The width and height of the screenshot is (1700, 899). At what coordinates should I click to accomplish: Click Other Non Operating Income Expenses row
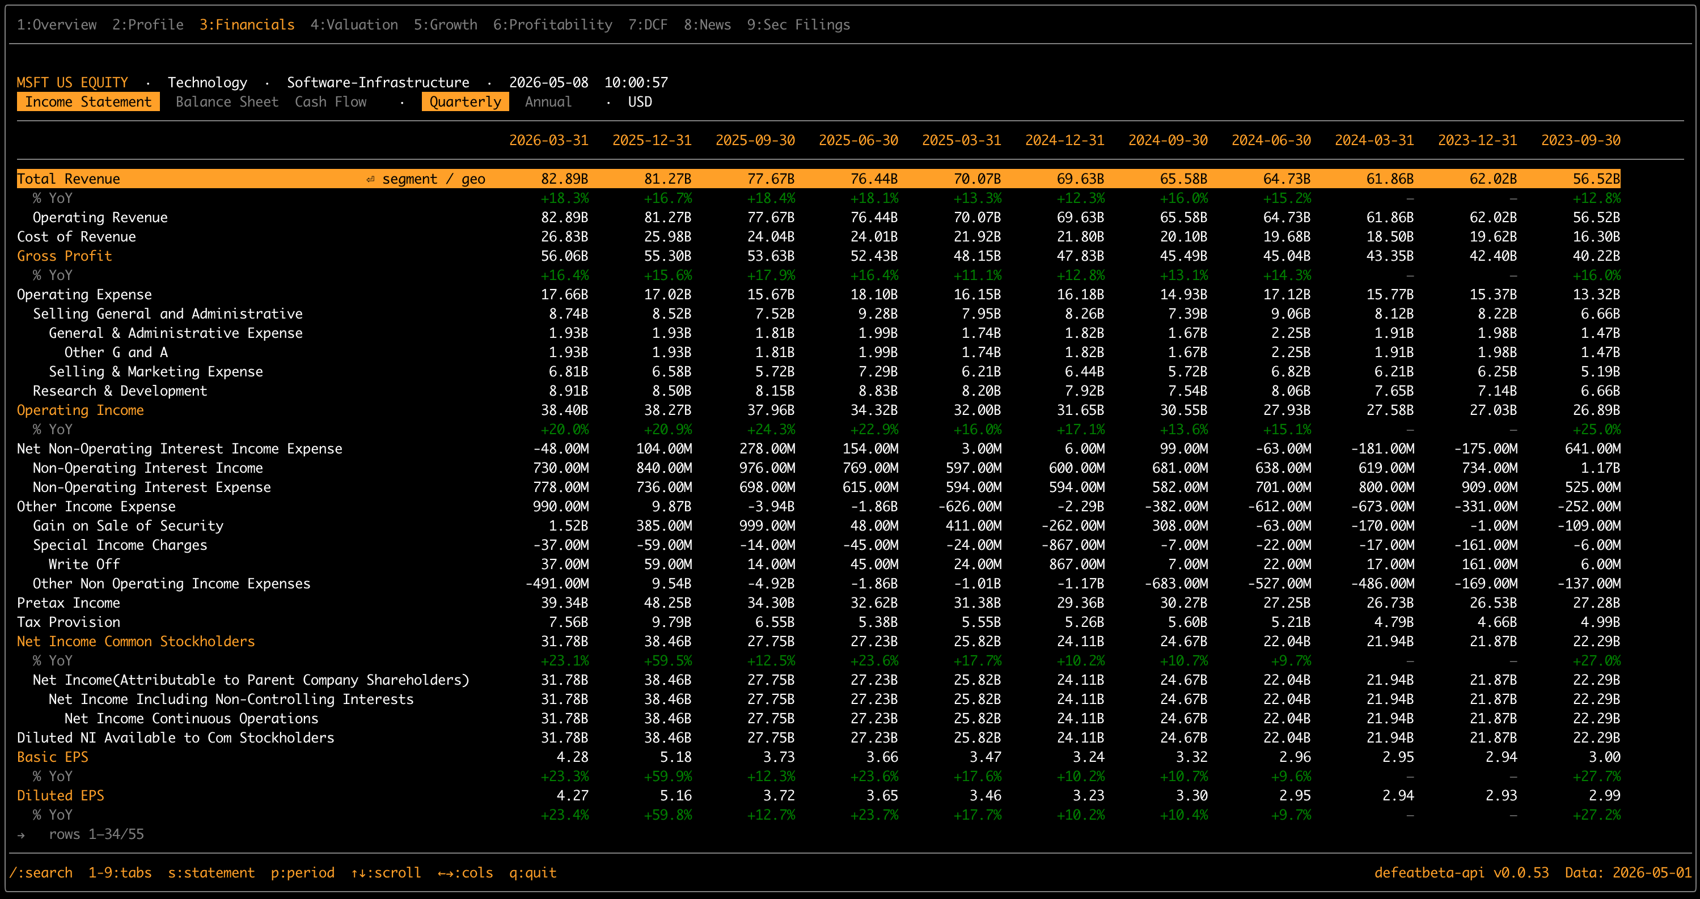point(172,583)
